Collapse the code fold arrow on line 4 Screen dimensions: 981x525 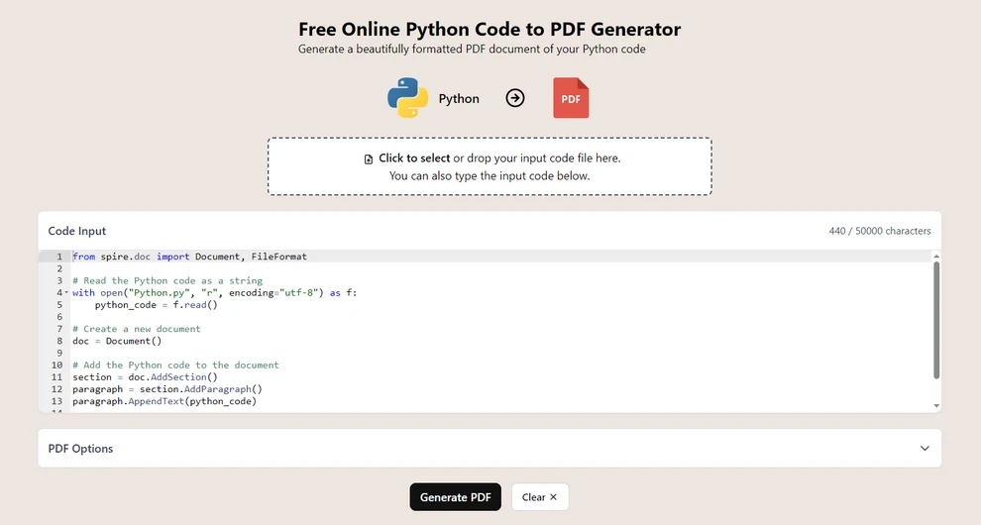[66, 293]
